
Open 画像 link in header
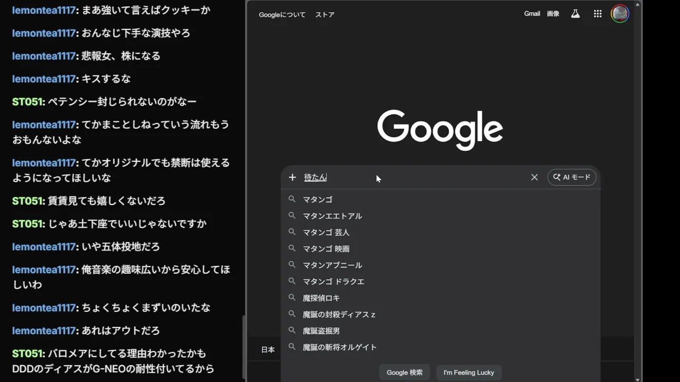pos(553,14)
